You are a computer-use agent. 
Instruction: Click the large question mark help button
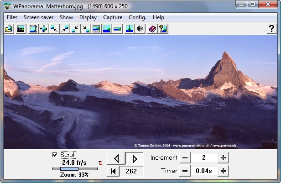tap(271, 29)
